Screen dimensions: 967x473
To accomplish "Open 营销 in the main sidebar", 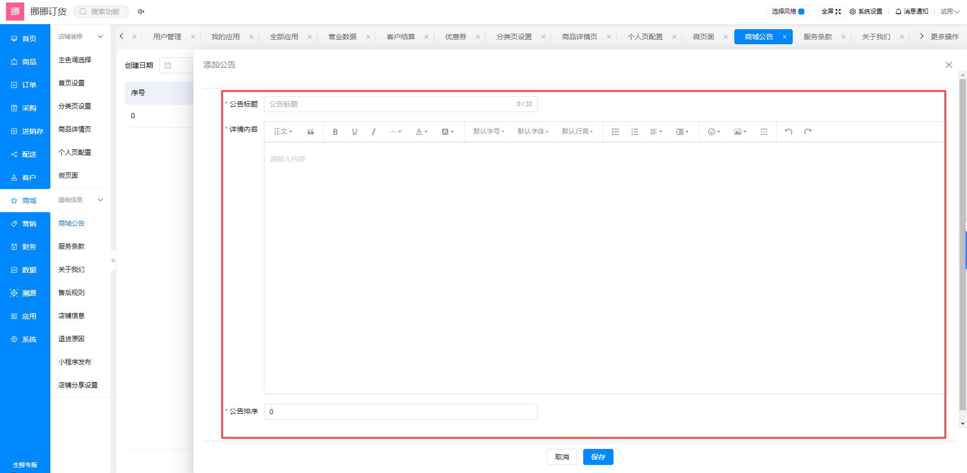I will click(25, 224).
